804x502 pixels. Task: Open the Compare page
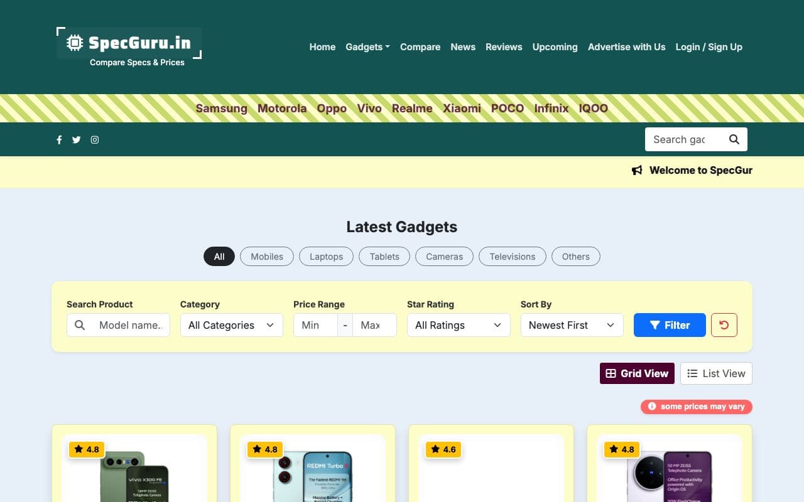tap(420, 47)
